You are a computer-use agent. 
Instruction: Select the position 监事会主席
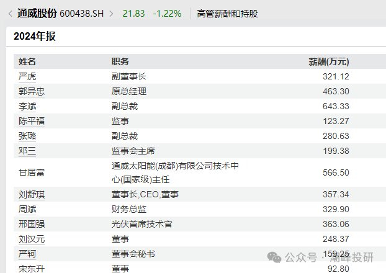pos(133,151)
